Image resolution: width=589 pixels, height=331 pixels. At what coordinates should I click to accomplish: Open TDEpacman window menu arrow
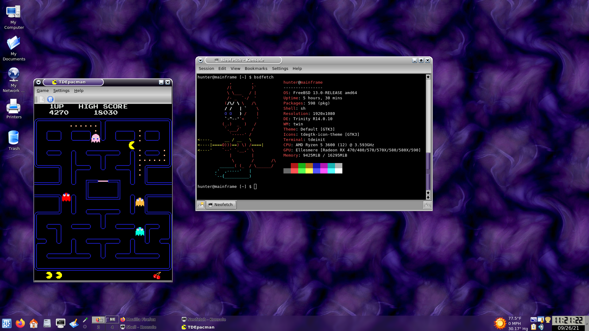pos(38,82)
